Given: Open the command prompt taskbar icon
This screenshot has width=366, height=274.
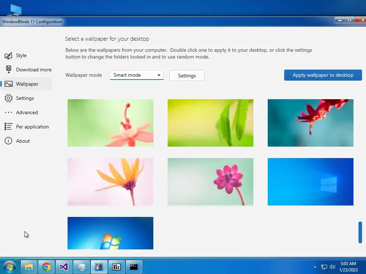Looking at the screenshot, I should [134, 267].
